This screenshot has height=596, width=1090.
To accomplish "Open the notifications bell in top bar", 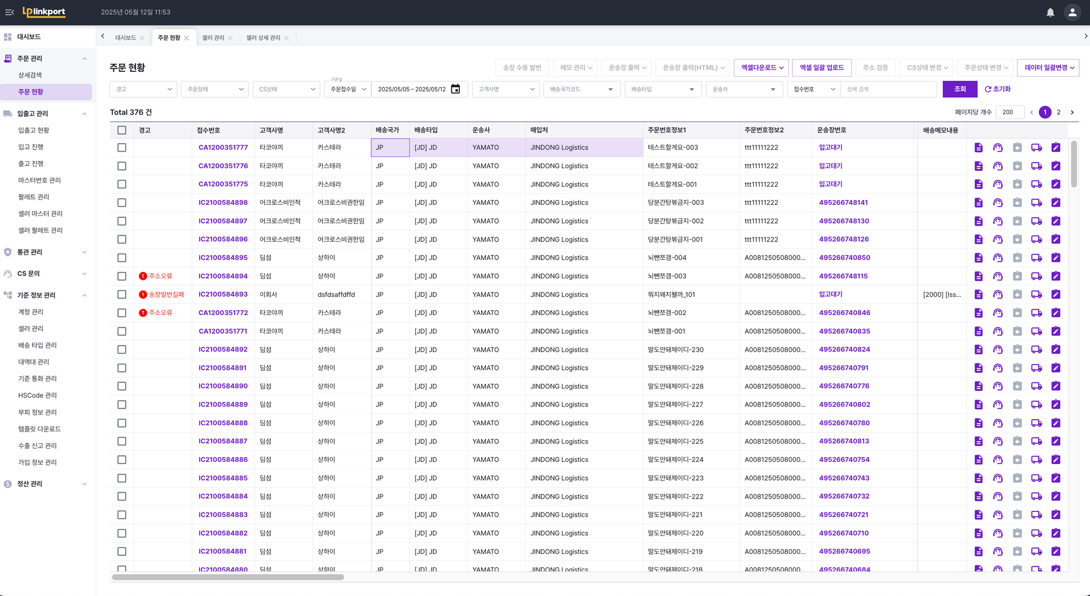I will click(1050, 12).
